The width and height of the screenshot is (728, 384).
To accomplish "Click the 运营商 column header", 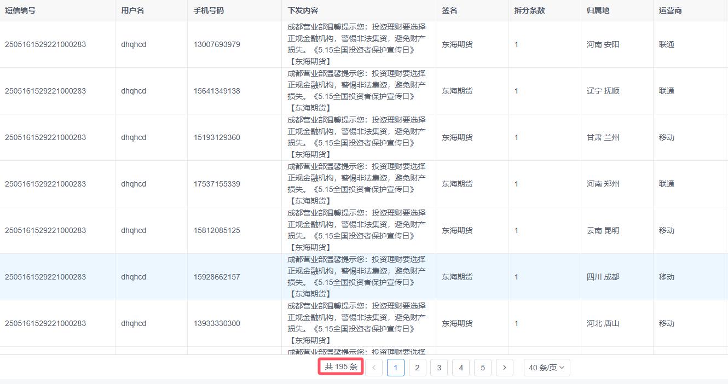I will pos(670,10).
